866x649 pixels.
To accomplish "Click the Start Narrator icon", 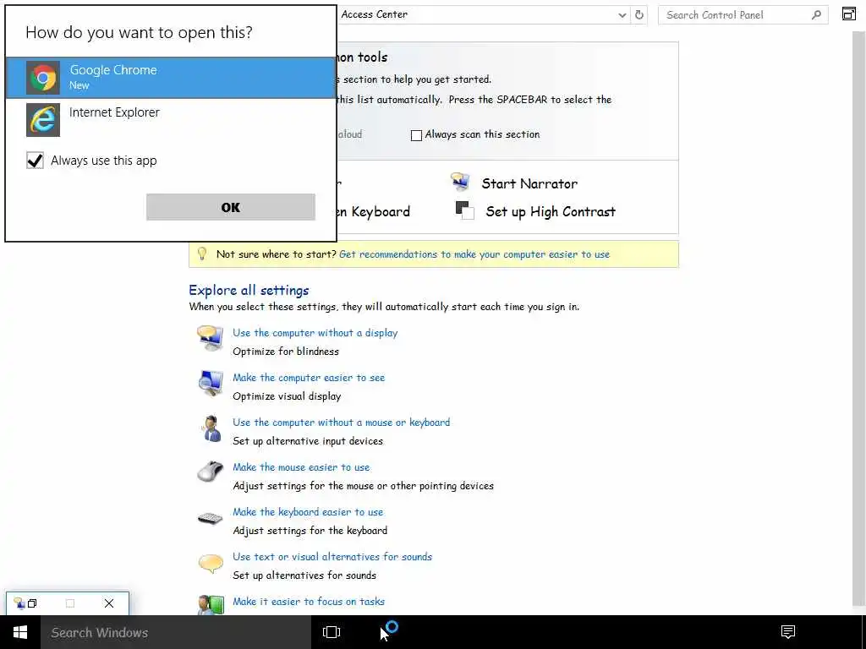I will click(x=460, y=182).
